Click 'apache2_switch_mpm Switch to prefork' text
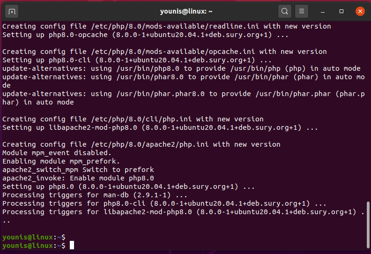The image size is (371, 254). [x=78, y=170]
